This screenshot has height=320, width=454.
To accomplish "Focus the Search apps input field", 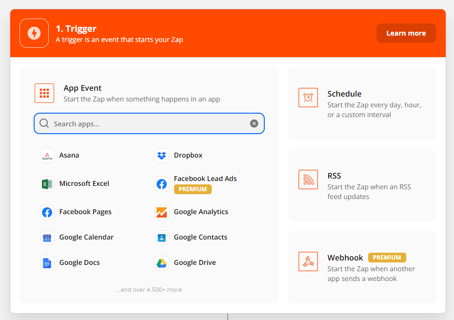I will (x=149, y=123).
